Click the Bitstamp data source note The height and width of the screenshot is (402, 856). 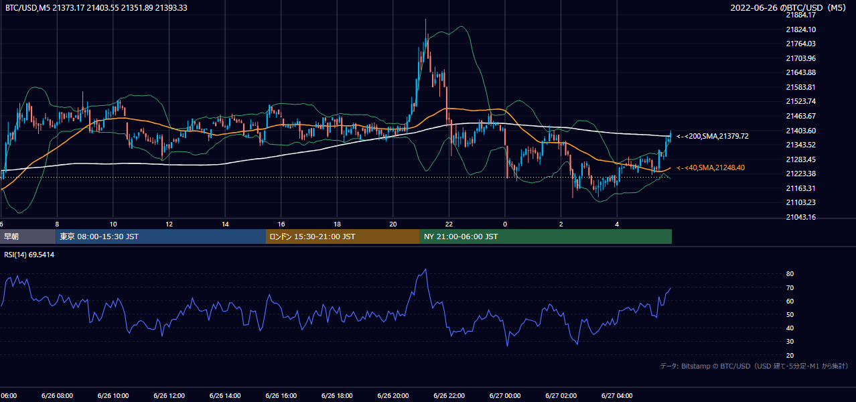(754, 366)
